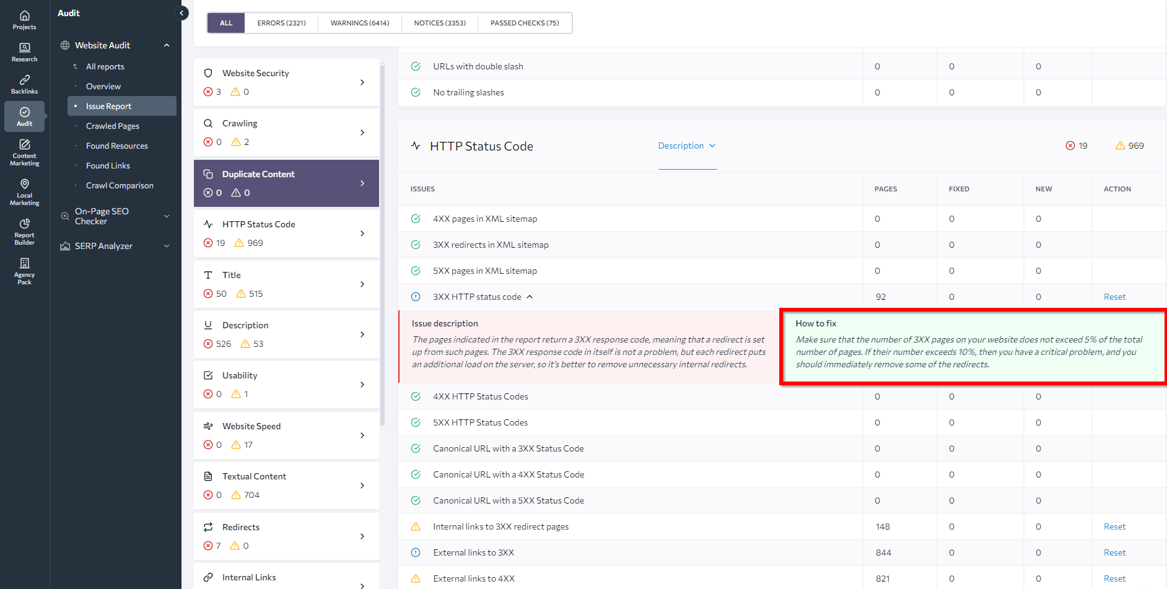Screen dimensions: 1167x589
Task: Click Reset on External links to 3XX row
Action: click(1114, 552)
